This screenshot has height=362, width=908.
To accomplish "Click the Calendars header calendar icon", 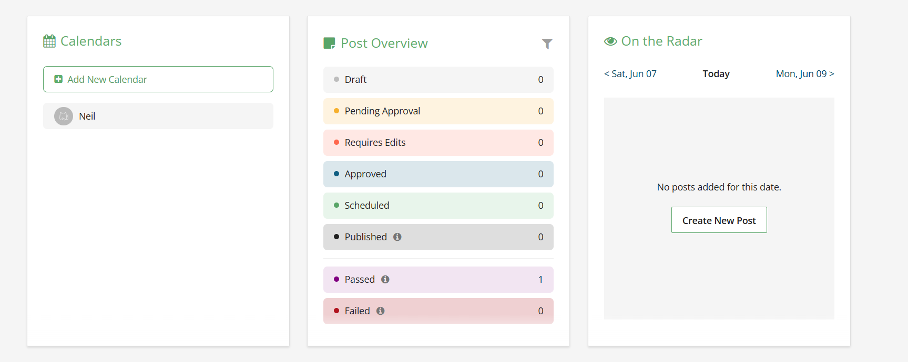I will pos(49,41).
